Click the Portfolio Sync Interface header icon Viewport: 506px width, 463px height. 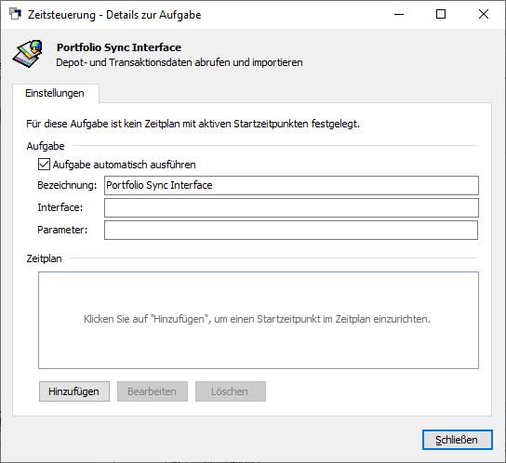click(x=28, y=54)
